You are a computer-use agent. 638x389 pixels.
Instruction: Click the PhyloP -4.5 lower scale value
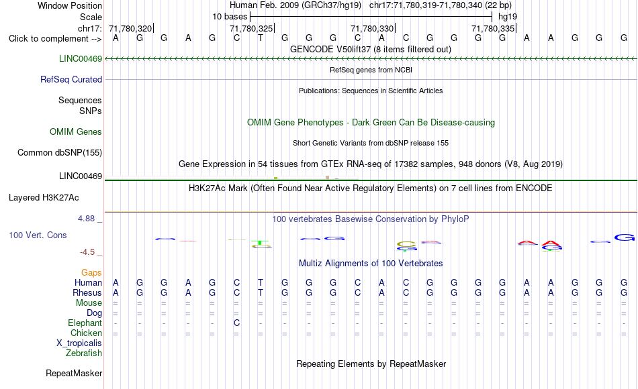[87, 252]
